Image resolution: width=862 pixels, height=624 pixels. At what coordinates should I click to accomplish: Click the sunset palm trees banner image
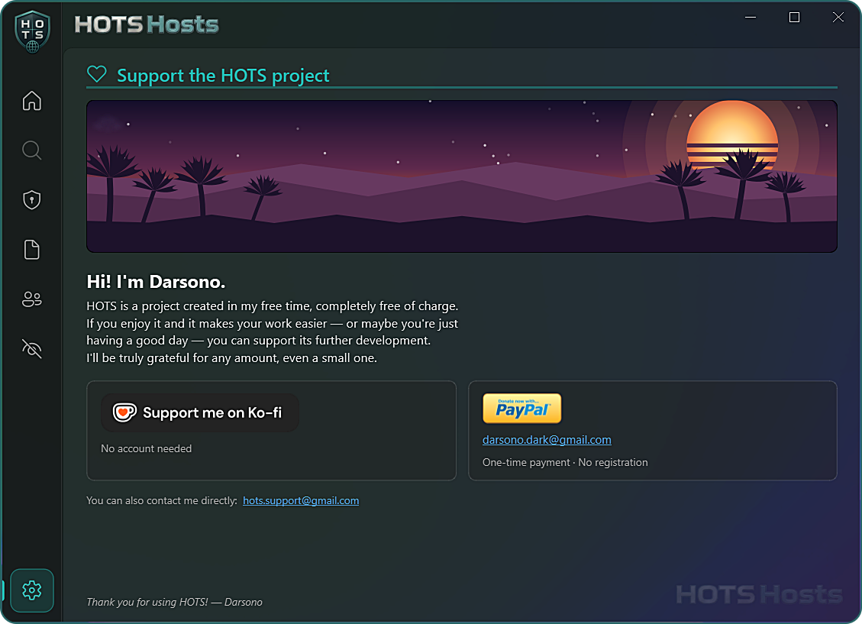pyautogui.click(x=462, y=176)
